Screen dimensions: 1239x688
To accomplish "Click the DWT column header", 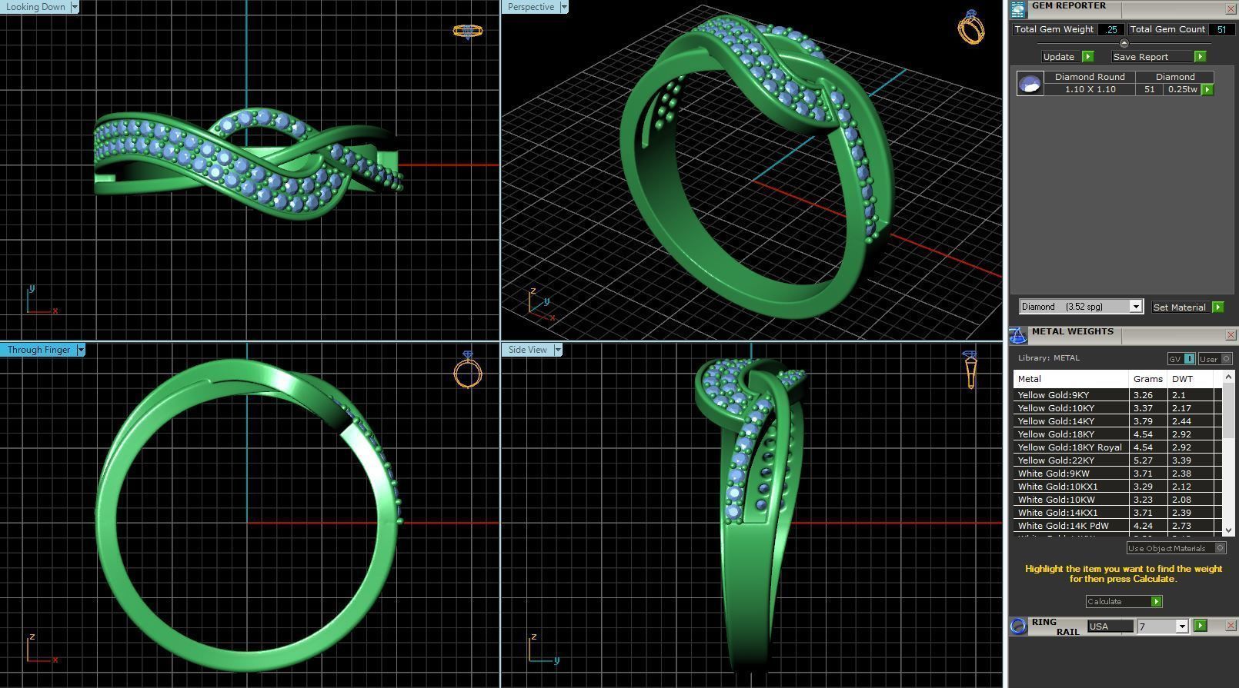I will tap(1190, 379).
